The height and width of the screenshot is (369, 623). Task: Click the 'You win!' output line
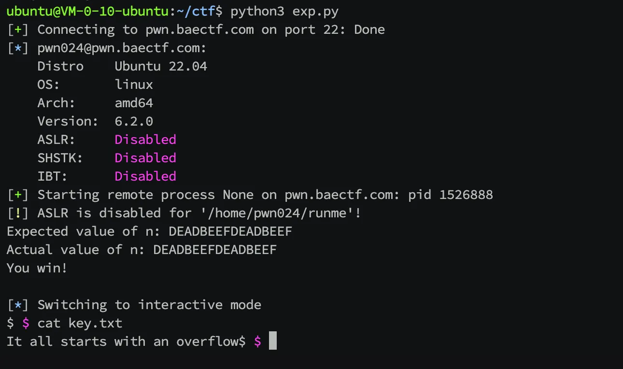[37, 268]
